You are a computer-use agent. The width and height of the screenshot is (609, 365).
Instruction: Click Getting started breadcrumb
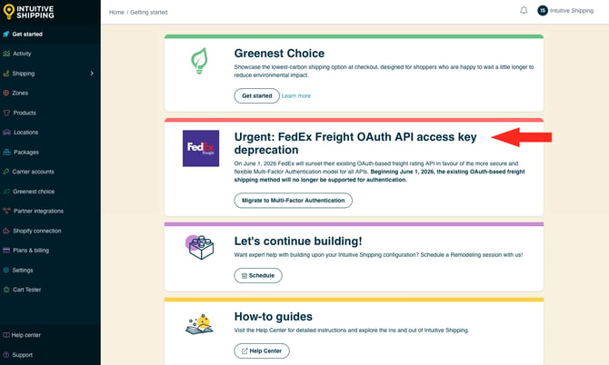click(149, 13)
